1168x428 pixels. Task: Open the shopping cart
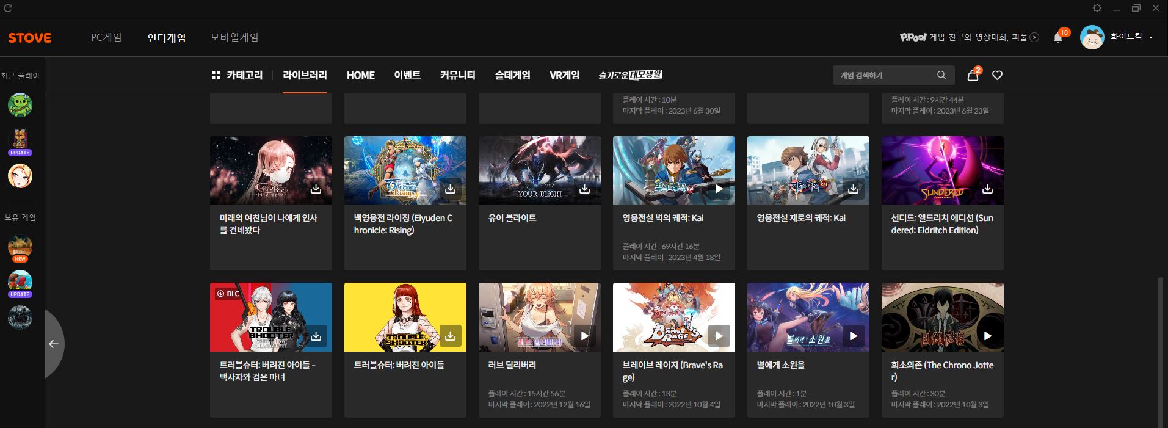click(x=973, y=75)
